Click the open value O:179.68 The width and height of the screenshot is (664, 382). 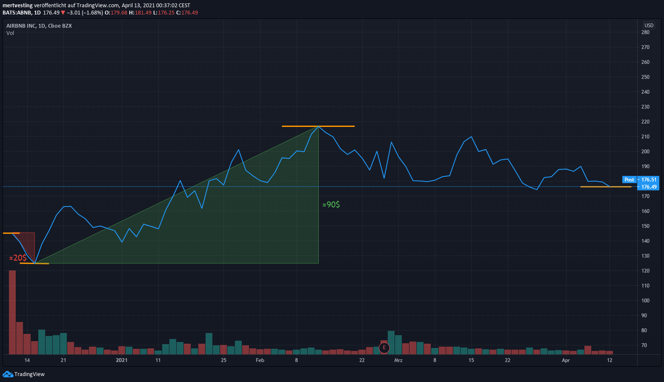116,13
